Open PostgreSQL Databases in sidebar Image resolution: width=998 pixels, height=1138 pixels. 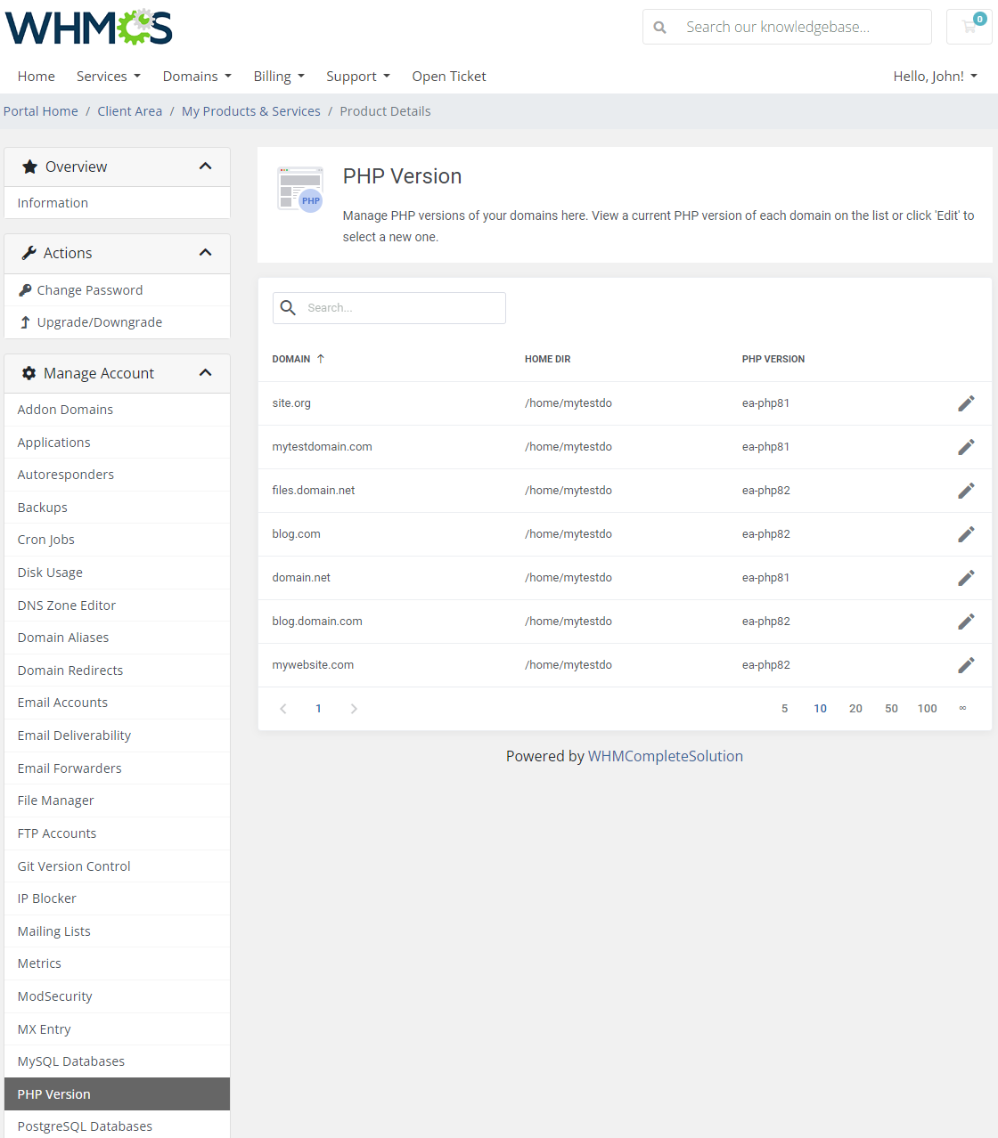click(x=117, y=1126)
